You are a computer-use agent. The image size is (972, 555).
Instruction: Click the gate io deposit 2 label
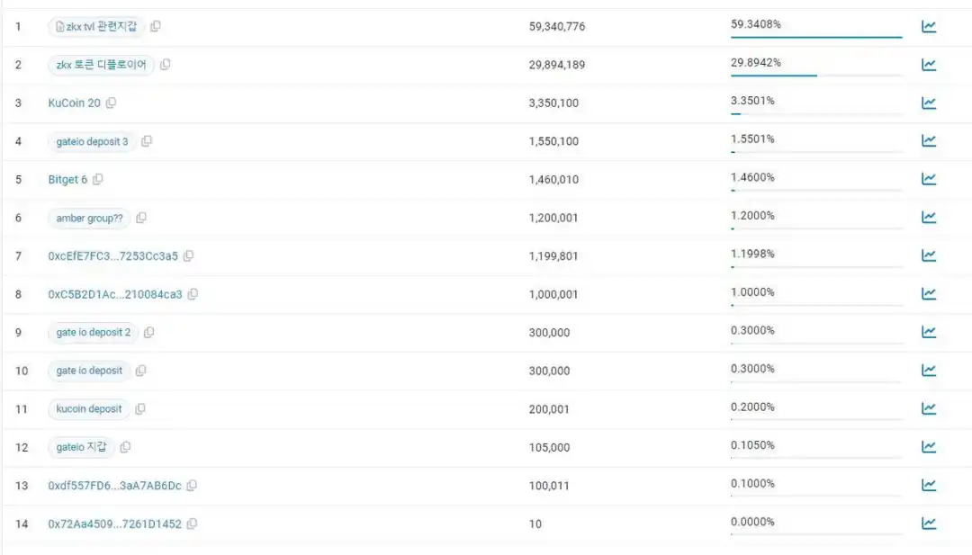[93, 333]
